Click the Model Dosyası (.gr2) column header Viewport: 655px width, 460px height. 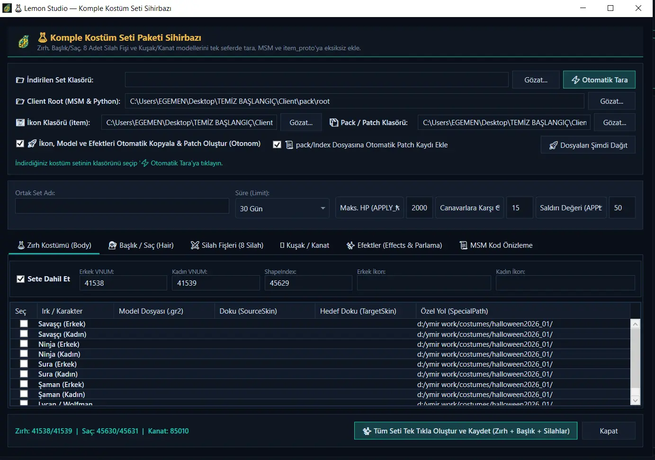point(164,311)
